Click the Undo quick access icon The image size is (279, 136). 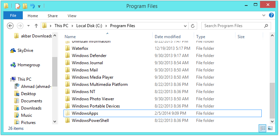(x=32, y=6)
